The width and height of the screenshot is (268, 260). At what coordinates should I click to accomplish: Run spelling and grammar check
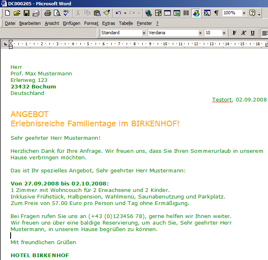pos(67,13)
